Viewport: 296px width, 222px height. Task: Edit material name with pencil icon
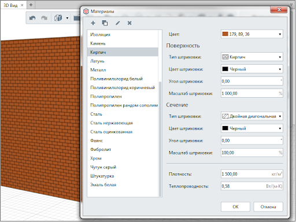(117, 23)
